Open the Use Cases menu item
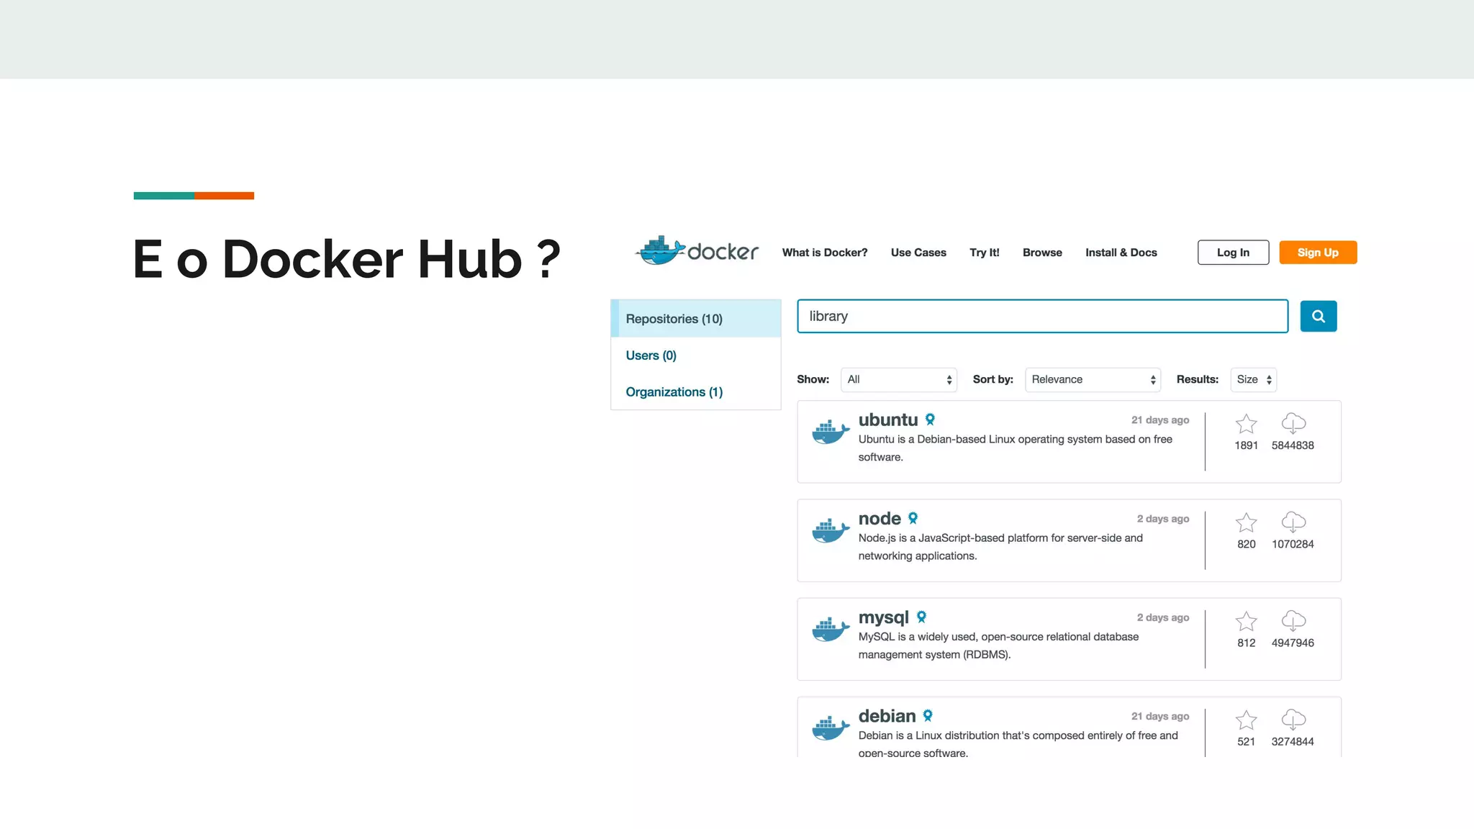This screenshot has width=1474, height=829. 918,253
